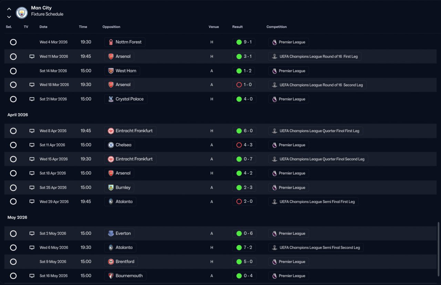441x285 pixels.
Task: Click the TV icon on Bournemouth row
Action: coord(32,276)
